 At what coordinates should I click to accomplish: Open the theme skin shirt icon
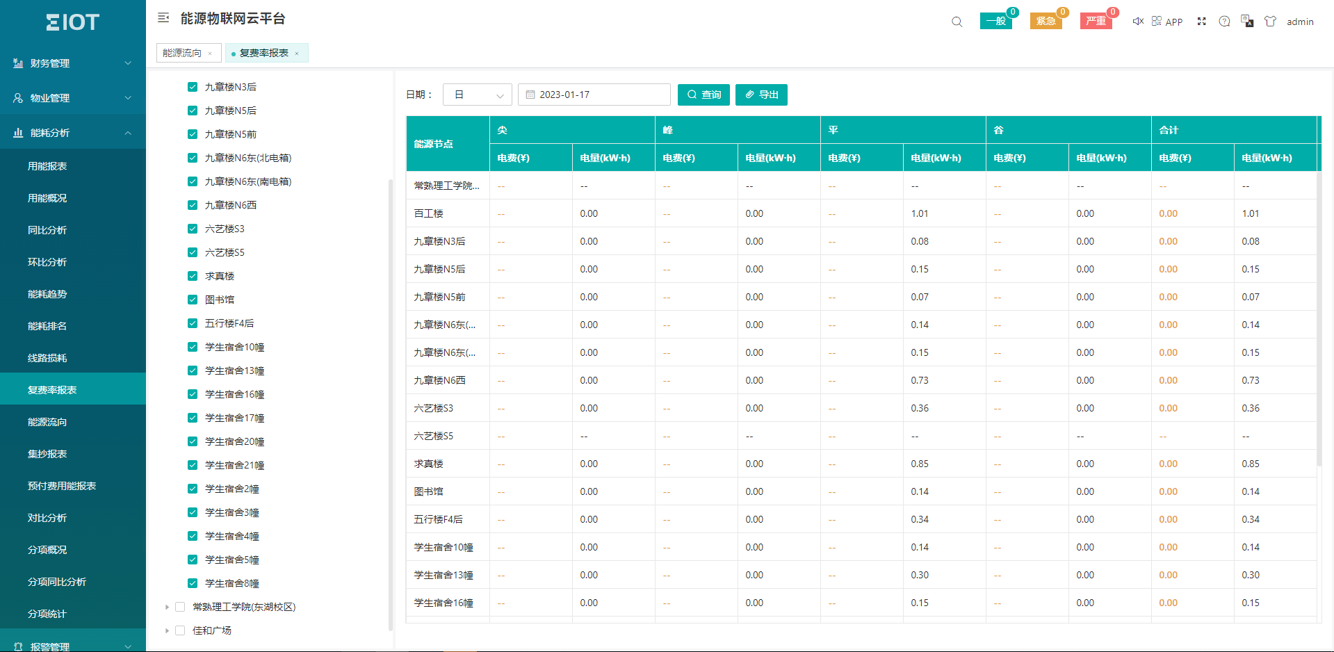pos(1271,22)
